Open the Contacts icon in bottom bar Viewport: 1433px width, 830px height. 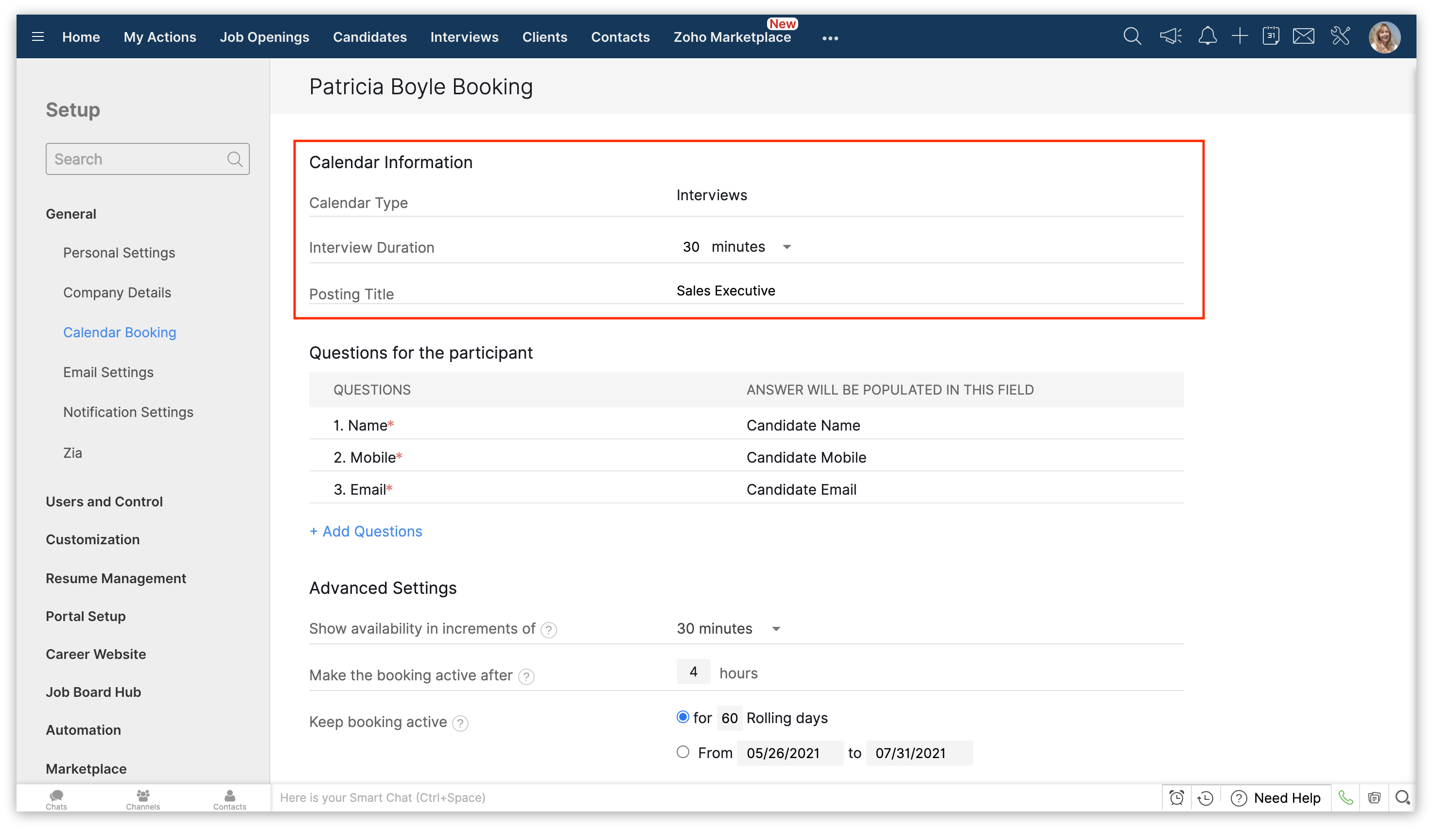[230, 799]
